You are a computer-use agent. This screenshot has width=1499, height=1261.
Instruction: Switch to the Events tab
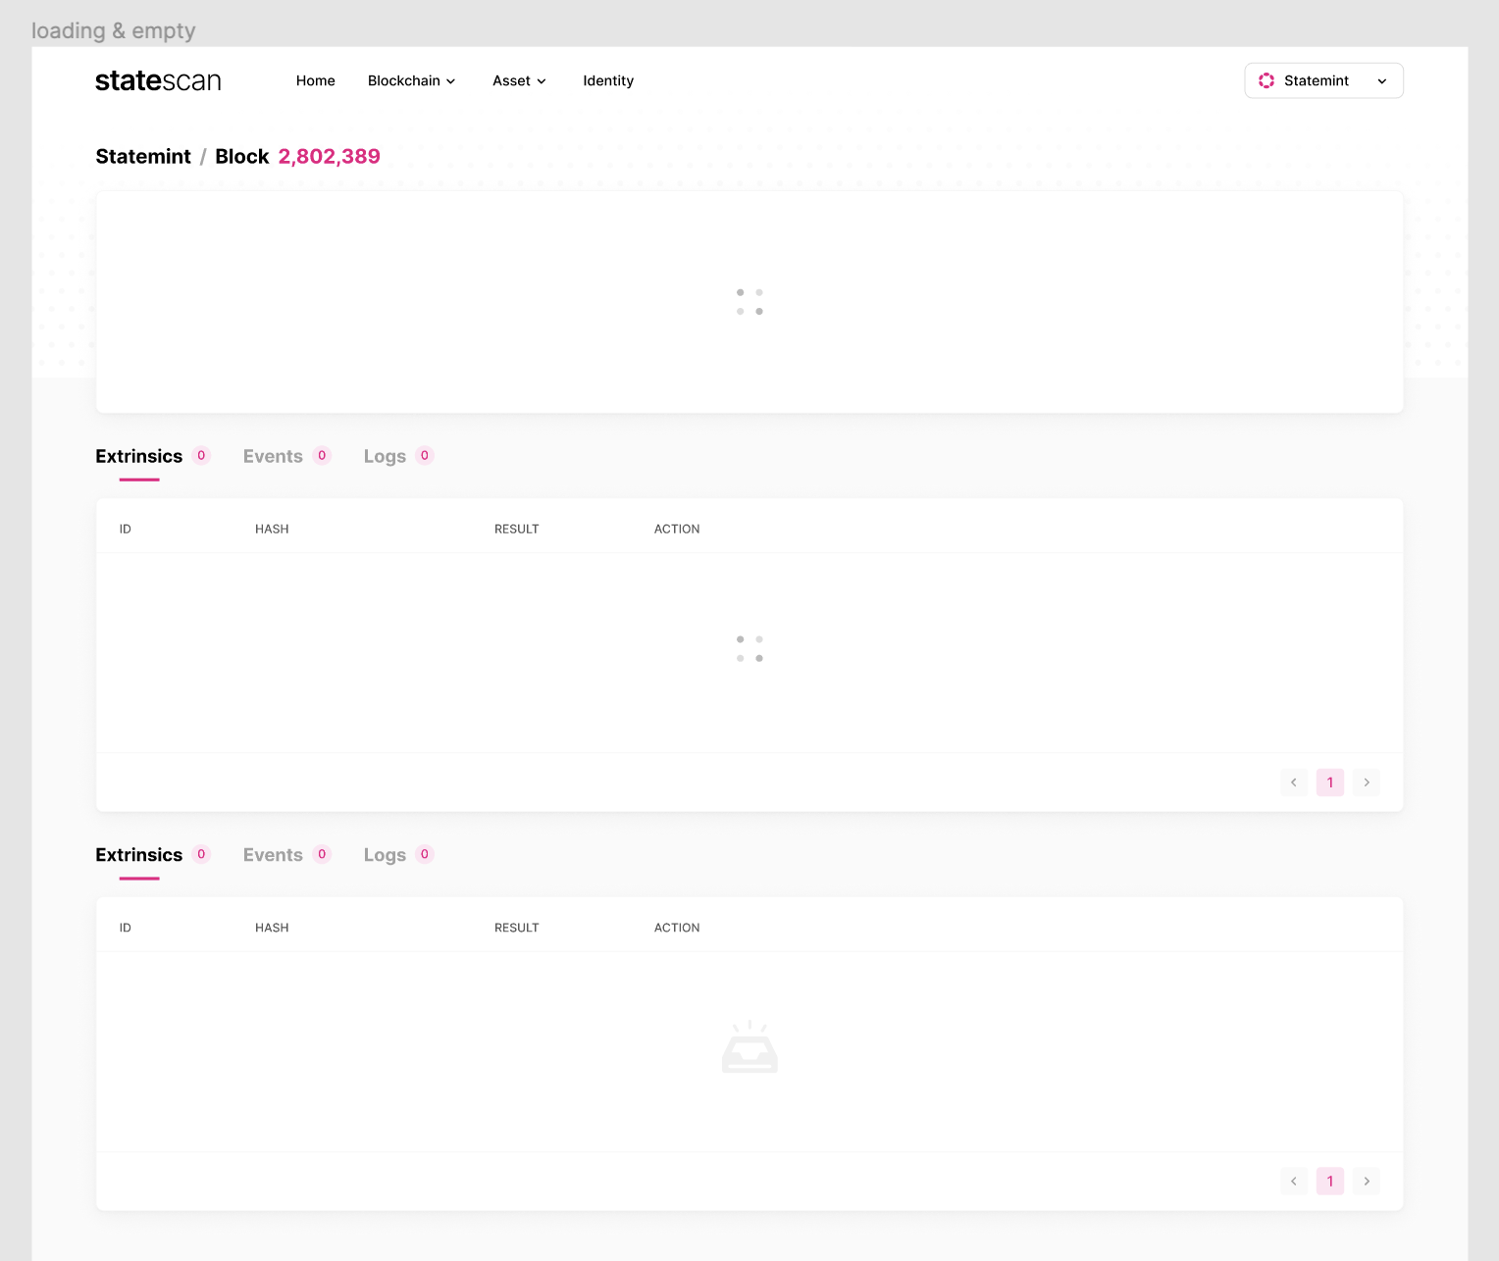click(x=273, y=455)
